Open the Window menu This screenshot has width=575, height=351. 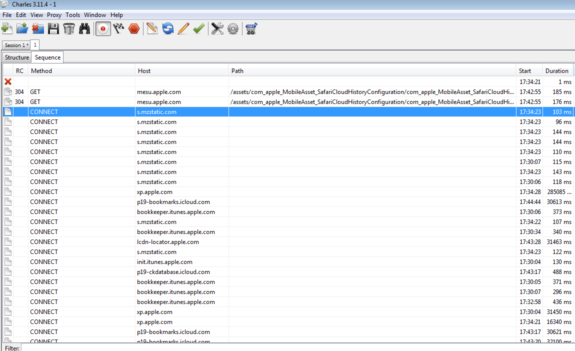tap(95, 15)
